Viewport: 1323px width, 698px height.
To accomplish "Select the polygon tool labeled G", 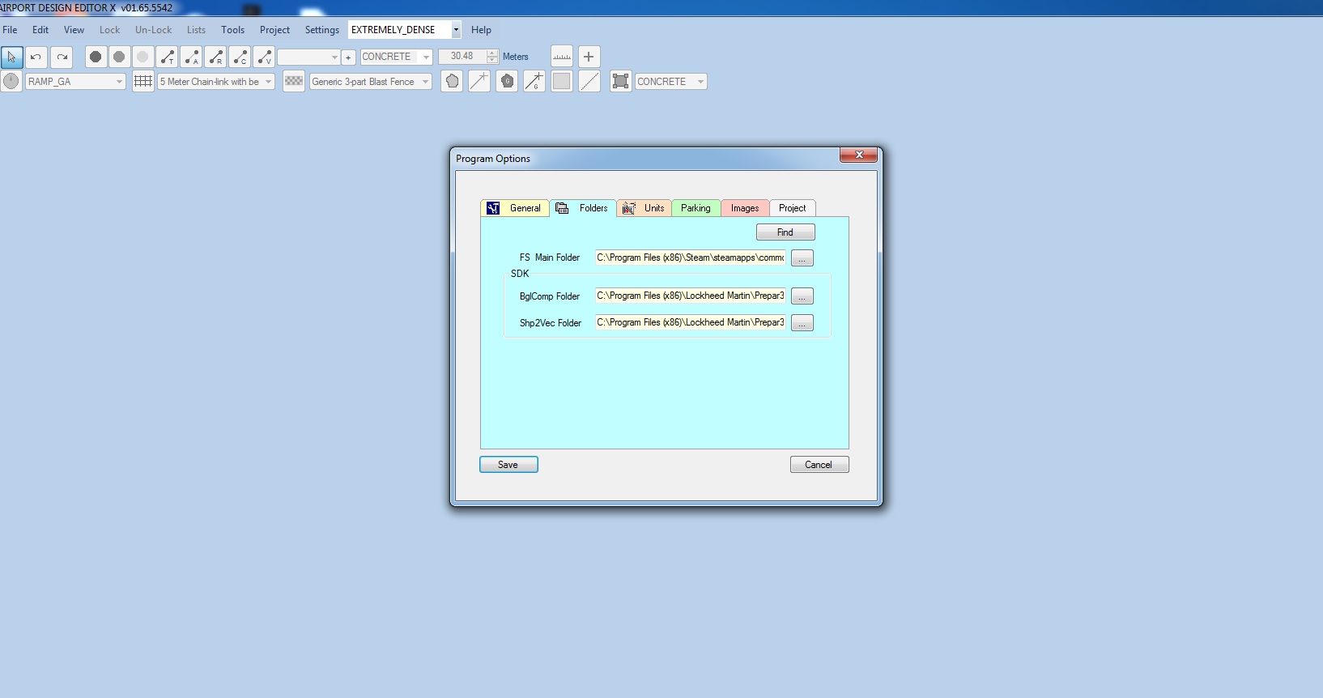I will point(507,81).
